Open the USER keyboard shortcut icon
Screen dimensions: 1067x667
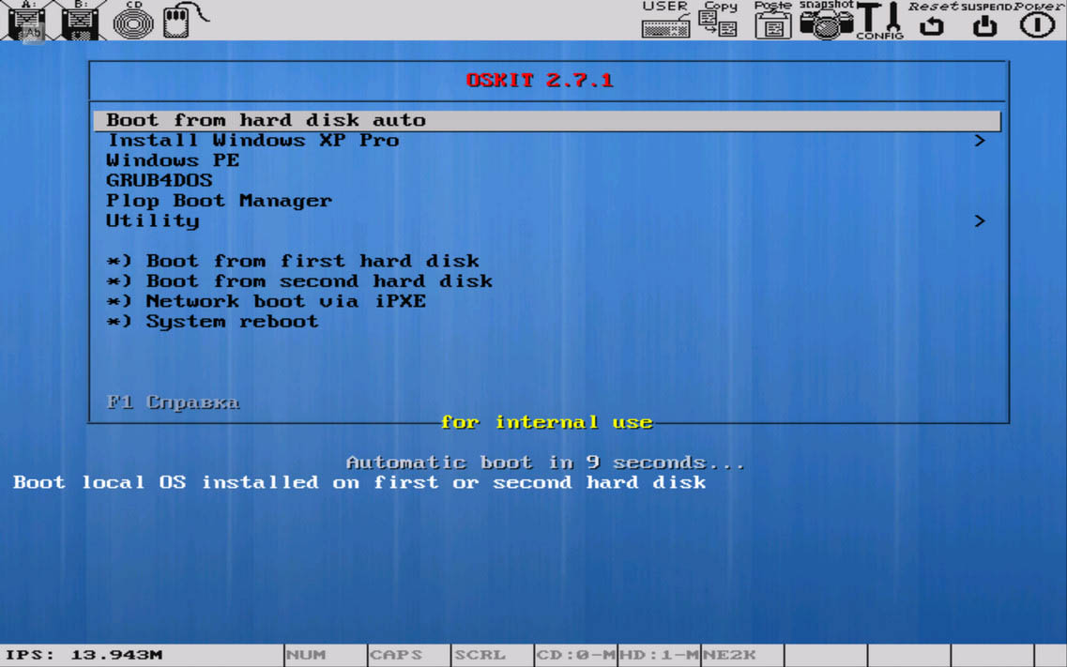pyautogui.click(x=665, y=20)
